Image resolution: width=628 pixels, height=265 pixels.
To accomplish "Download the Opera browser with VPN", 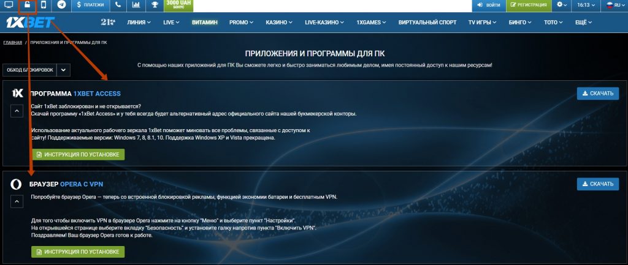I will (x=597, y=184).
